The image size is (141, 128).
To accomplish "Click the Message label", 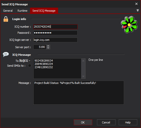I will [25, 83].
